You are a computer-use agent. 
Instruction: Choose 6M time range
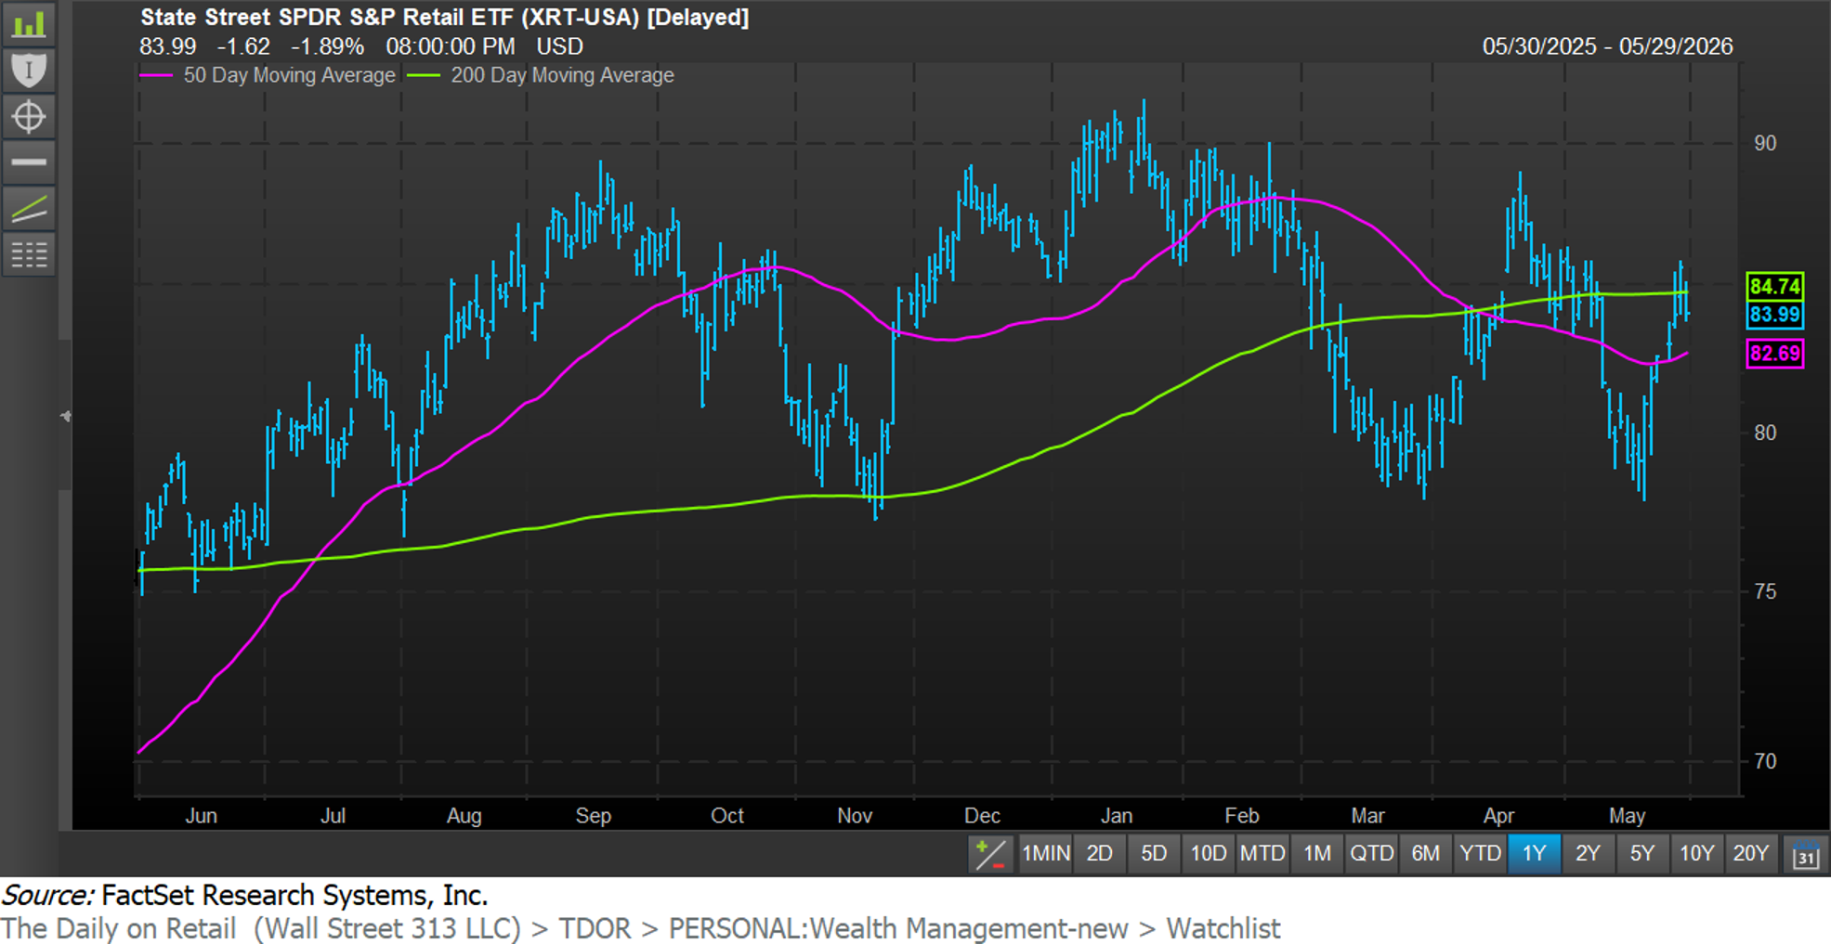(x=1425, y=853)
